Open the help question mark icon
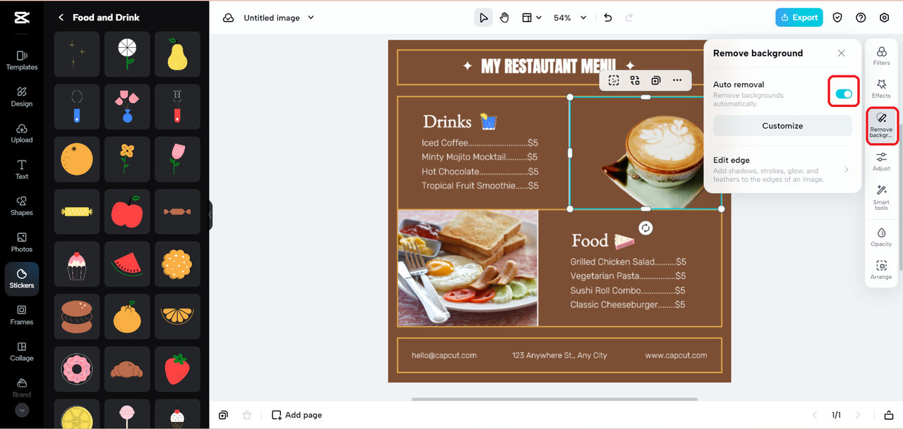Viewport: 903px width, 429px height. 861,18
